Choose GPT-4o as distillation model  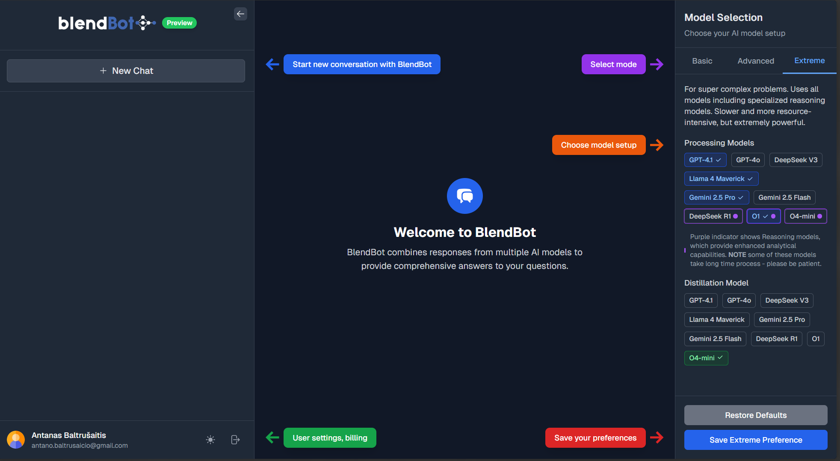739,301
